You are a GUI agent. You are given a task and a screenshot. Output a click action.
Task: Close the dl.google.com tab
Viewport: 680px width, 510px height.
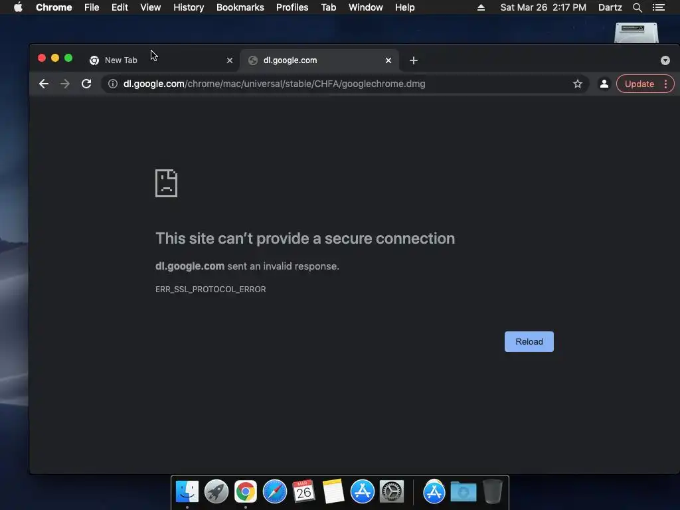(x=388, y=60)
